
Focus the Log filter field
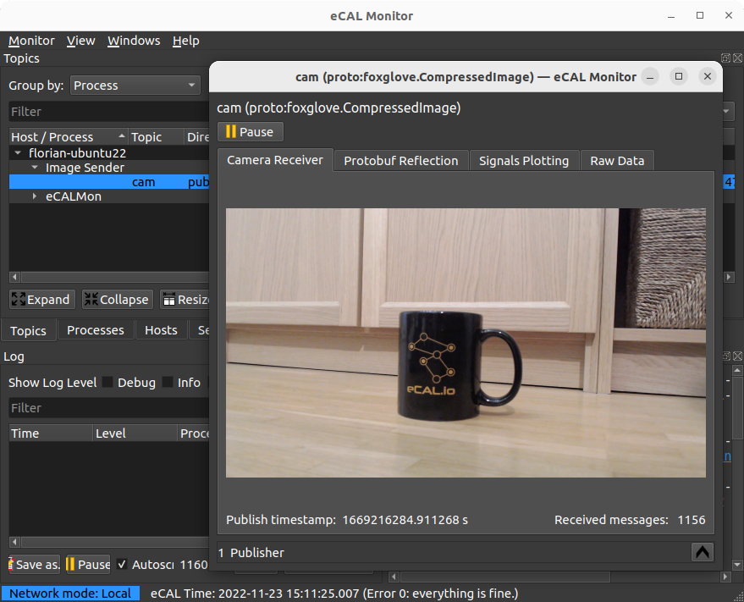coord(108,408)
